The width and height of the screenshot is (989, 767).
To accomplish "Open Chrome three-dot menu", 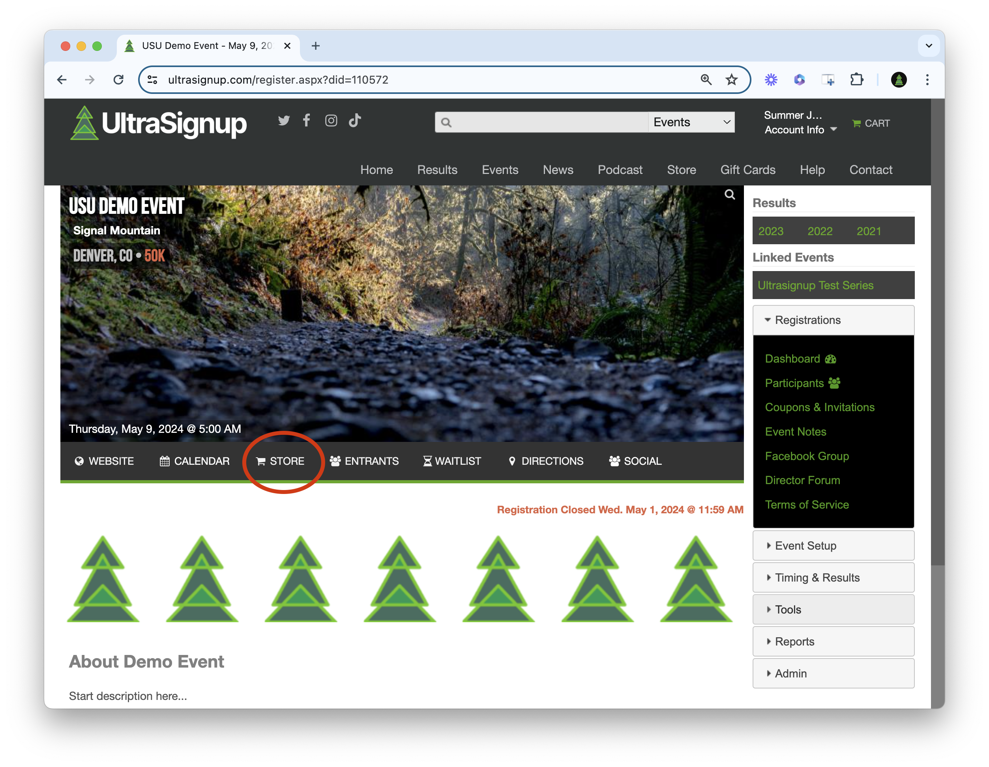I will tap(927, 80).
